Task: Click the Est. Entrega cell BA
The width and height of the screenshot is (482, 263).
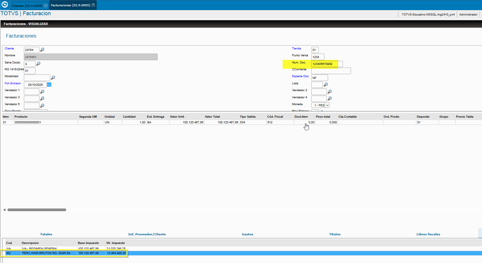Action: coord(158,122)
